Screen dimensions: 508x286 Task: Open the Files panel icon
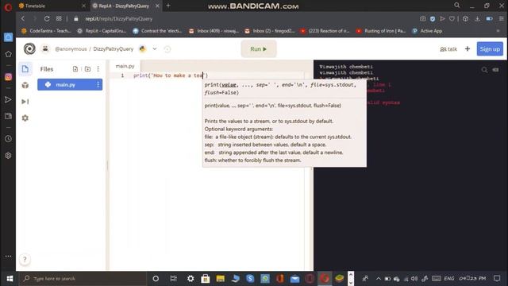point(25,69)
